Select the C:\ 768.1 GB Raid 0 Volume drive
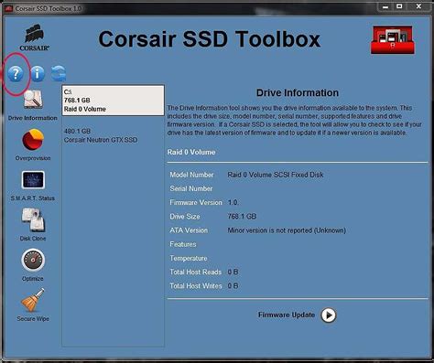Image resolution: width=434 pixels, height=363 pixels. click(114, 101)
